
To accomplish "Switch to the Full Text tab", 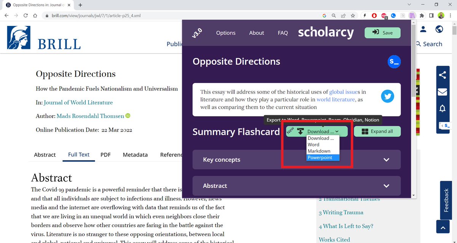I will 79,154.
